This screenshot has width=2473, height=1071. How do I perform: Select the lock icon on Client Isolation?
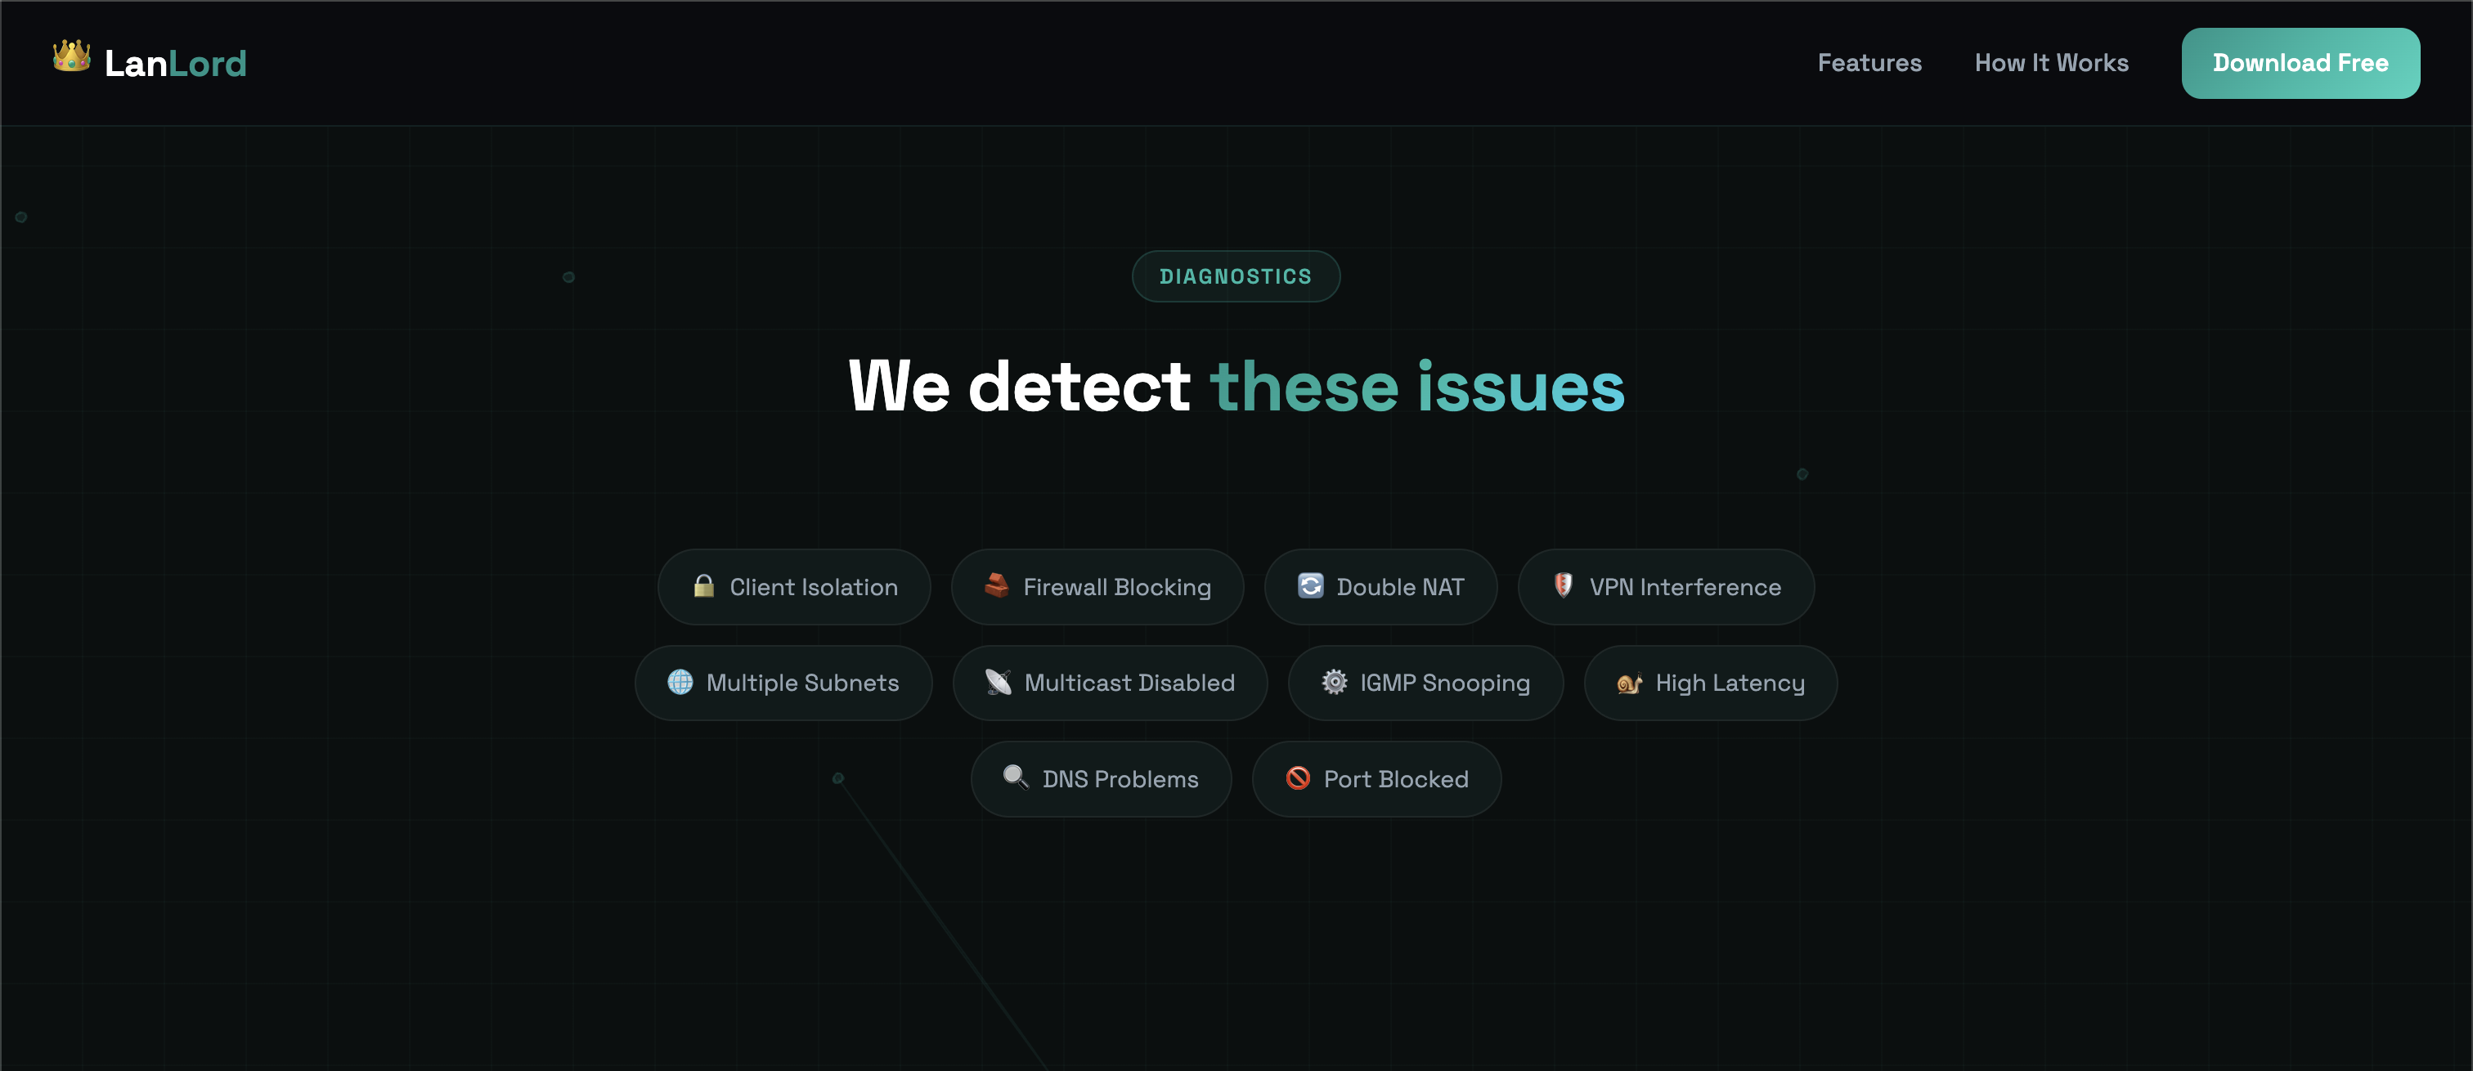[706, 585]
